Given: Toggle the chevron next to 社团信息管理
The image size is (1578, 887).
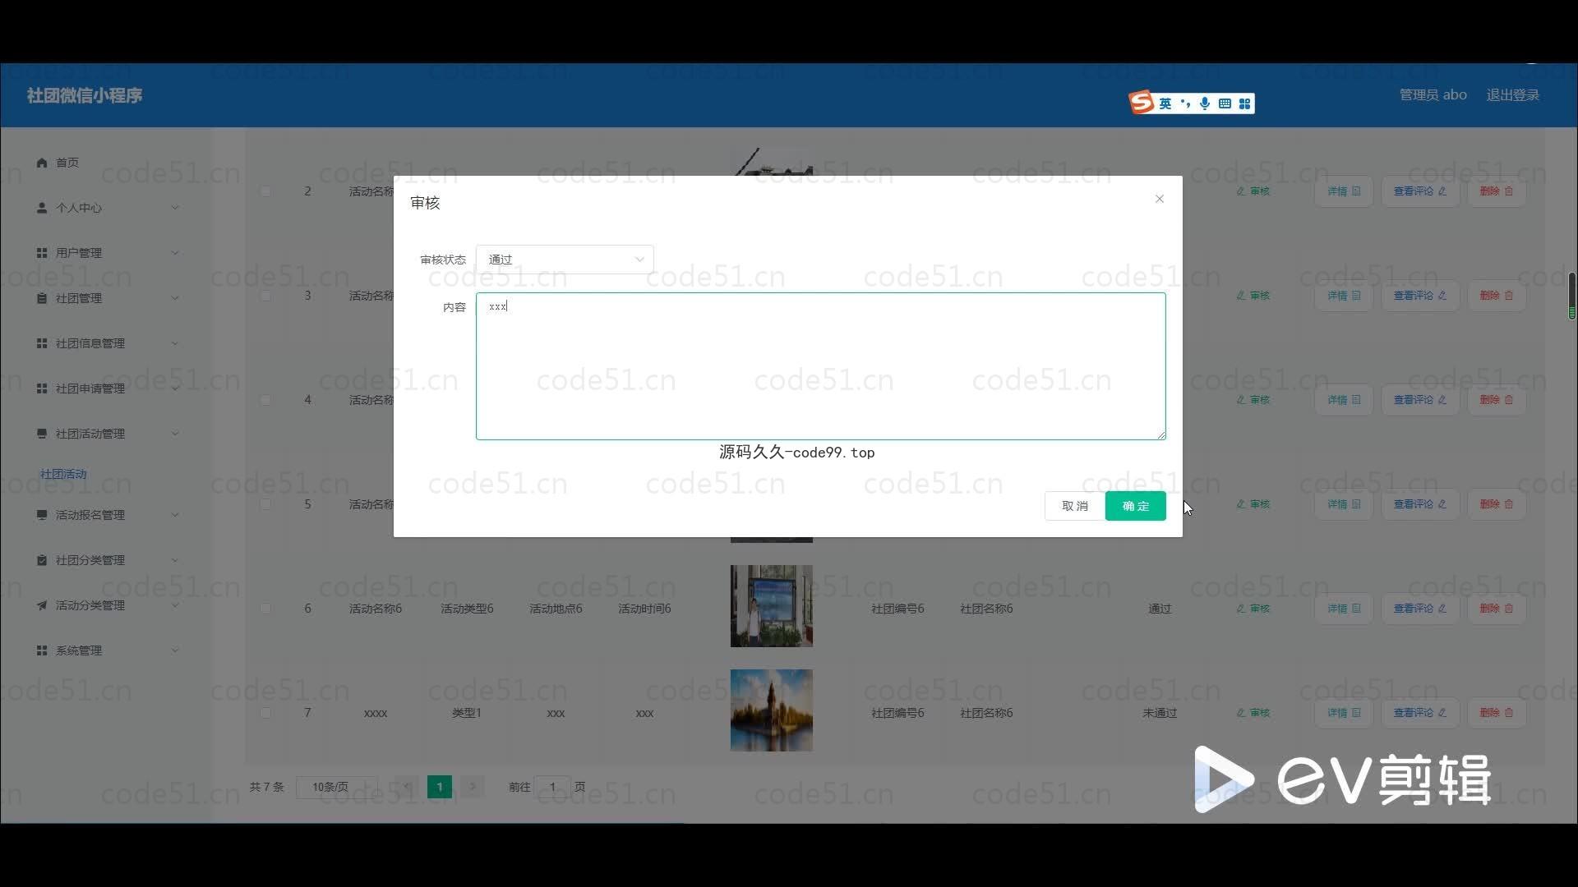Looking at the screenshot, I should coord(175,343).
